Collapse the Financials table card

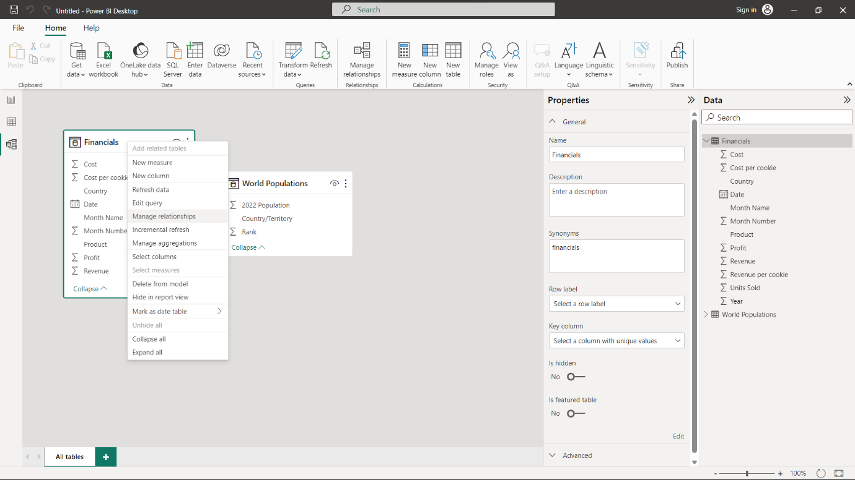[x=90, y=288]
